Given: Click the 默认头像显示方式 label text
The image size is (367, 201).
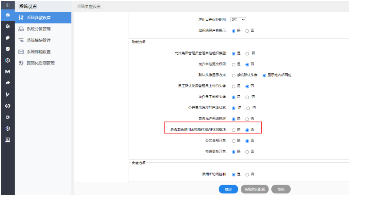Looking at the screenshot, I should point(213,75).
